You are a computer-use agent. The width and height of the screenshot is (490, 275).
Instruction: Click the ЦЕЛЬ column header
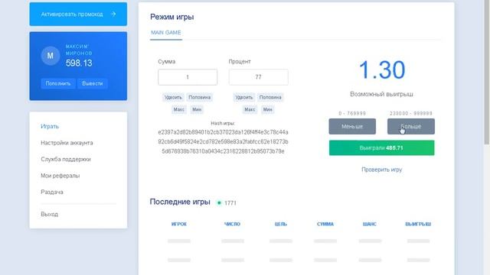[281, 224]
